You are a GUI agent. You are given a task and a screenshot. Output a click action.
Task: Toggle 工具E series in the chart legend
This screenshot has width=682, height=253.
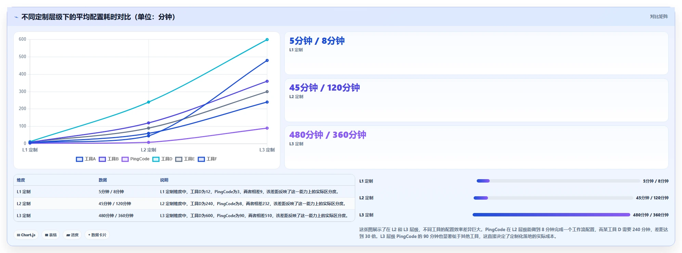(x=185, y=159)
